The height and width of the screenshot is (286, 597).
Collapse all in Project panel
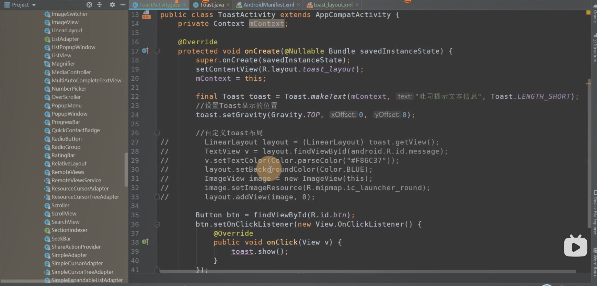[100, 5]
